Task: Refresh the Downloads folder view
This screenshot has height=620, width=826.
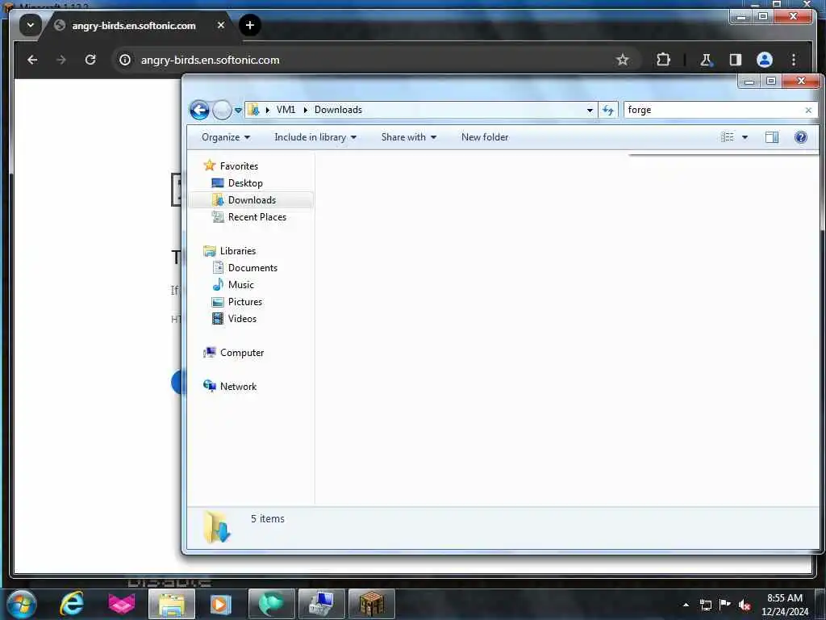Action: click(x=608, y=110)
